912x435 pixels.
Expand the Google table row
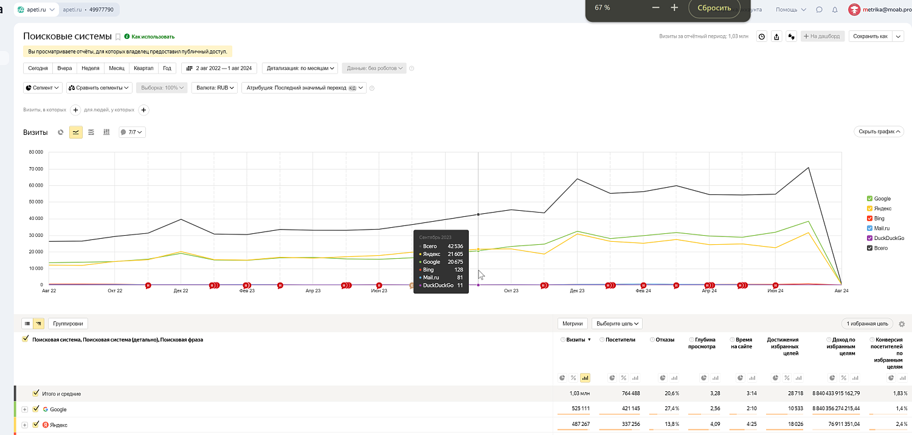click(25, 409)
